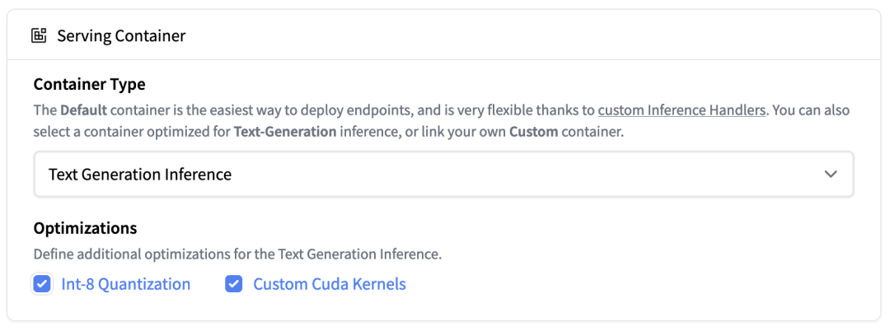Click the Optimizations section heading
This screenshot has width=890, height=331.
(x=85, y=227)
